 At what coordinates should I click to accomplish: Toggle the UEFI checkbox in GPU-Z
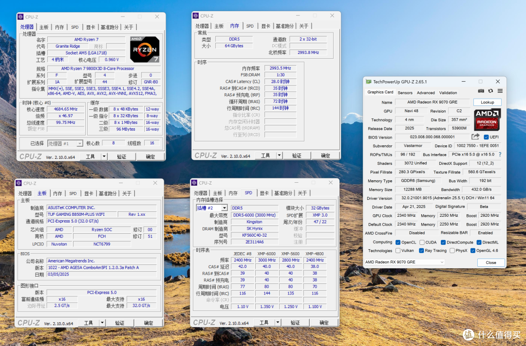tap(487, 137)
